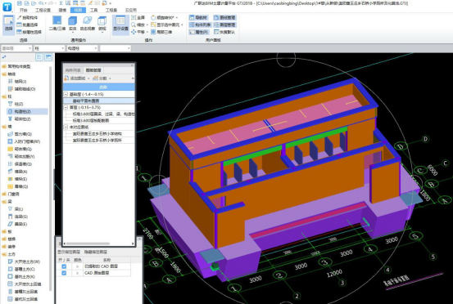Click the 恢复默认 restore default button
The width and height of the screenshot is (453, 304).
pyautogui.click(x=224, y=32)
